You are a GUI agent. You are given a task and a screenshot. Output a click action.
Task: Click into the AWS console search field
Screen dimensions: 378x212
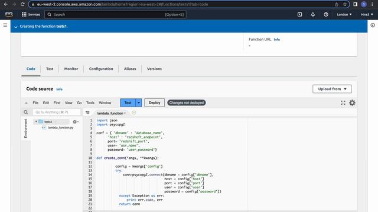point(115,15)
